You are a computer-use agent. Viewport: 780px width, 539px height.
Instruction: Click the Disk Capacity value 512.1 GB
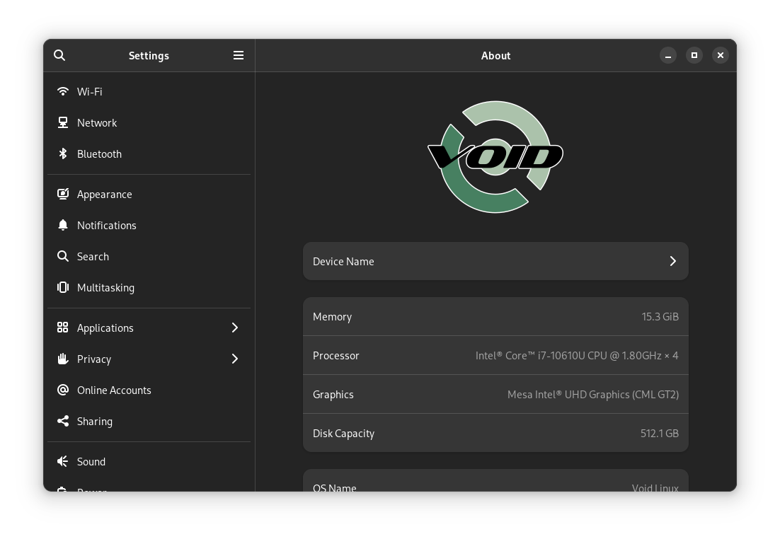[660, 434]
